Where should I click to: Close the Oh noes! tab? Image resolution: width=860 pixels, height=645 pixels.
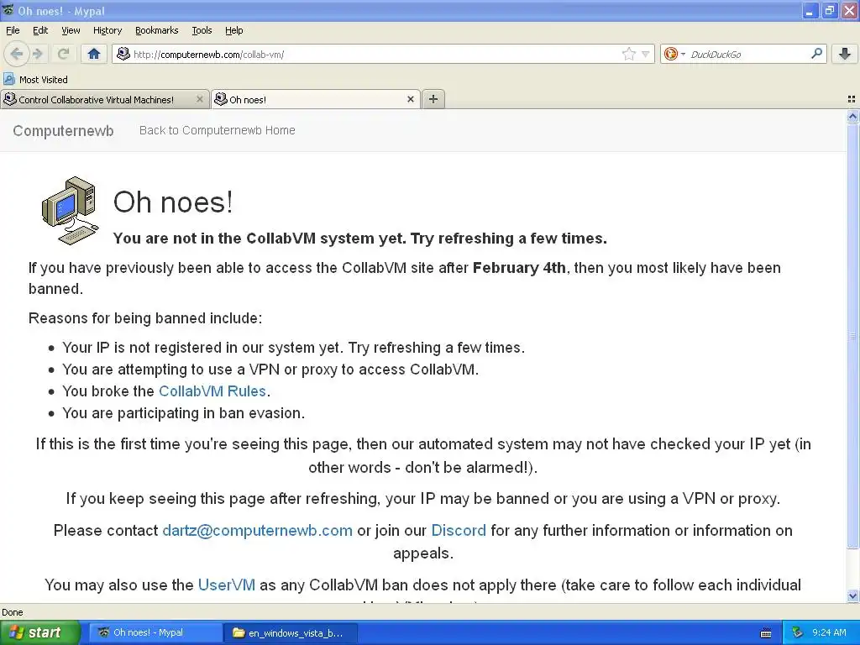click(410, 99)
